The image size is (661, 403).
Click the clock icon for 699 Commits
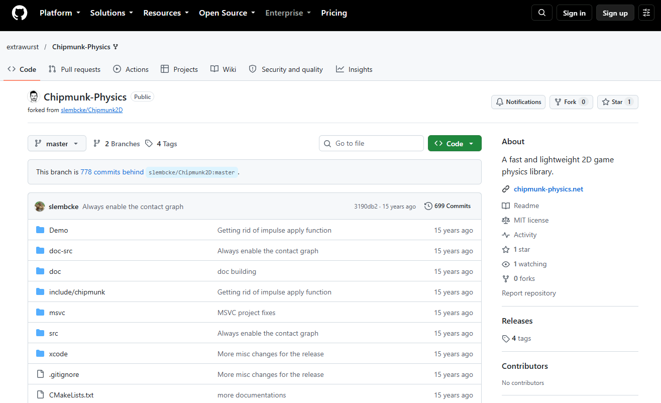428,206
